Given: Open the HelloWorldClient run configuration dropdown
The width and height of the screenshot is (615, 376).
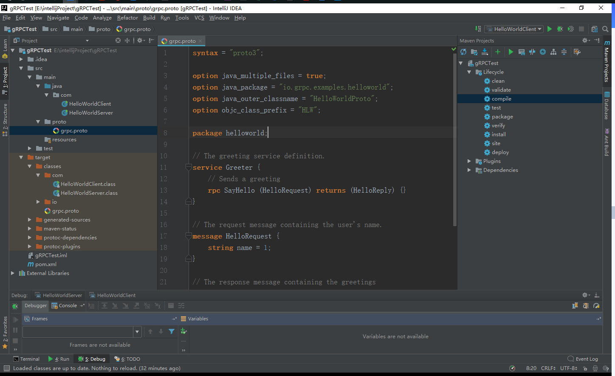Looking at the screenshot, I should pos(514,29).
